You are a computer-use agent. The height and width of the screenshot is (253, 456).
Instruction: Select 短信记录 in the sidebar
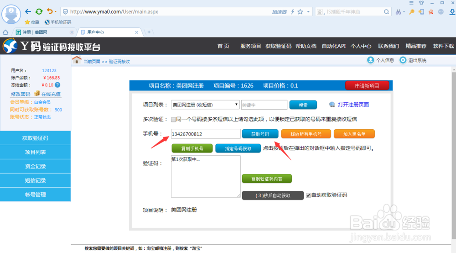tap(35, 180)
